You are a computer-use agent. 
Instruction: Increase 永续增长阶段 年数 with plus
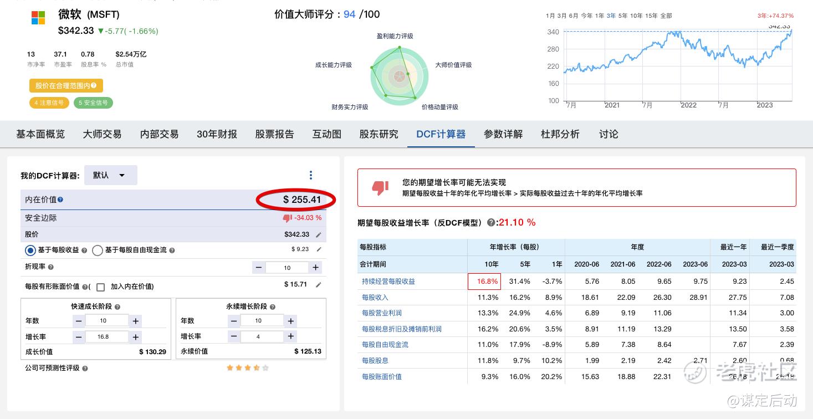point(291,321)
